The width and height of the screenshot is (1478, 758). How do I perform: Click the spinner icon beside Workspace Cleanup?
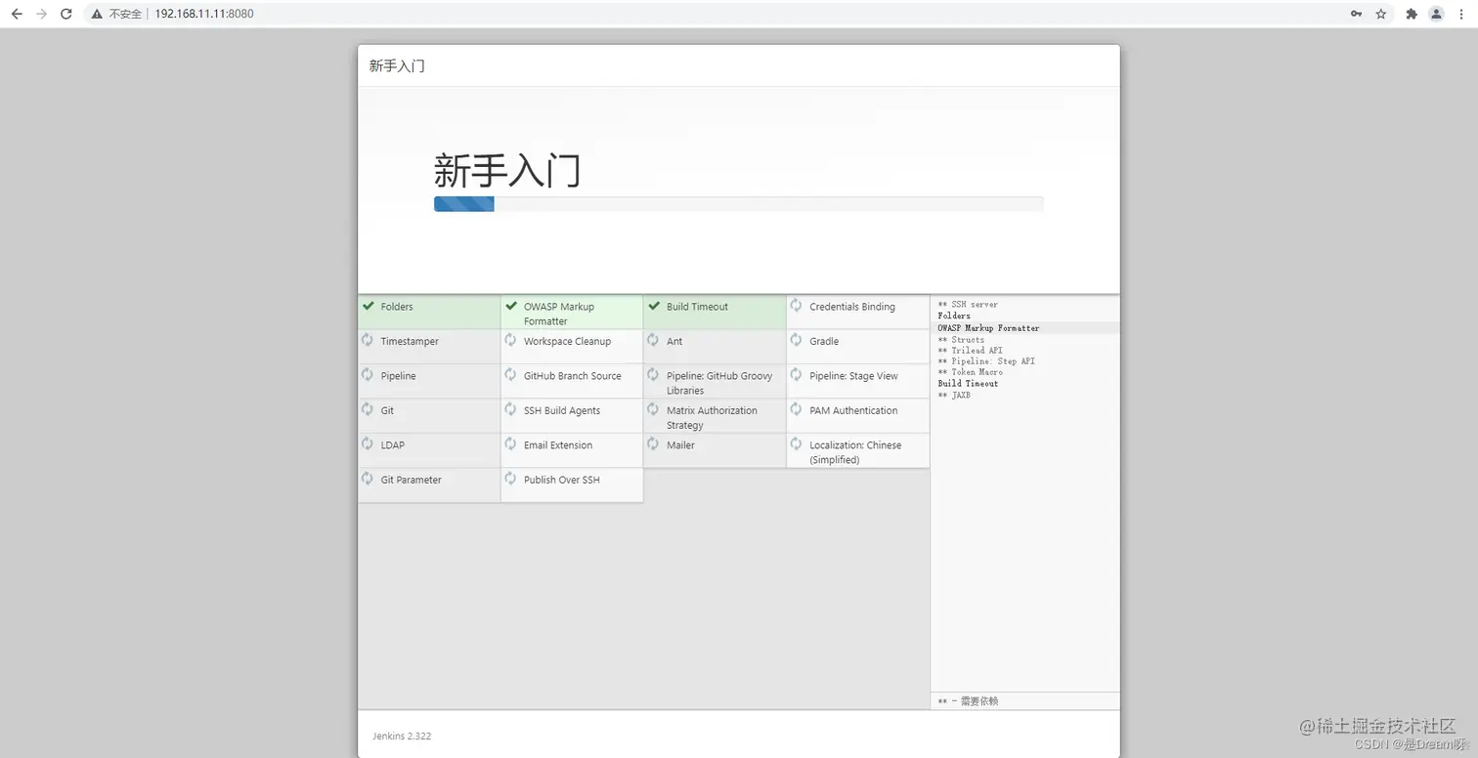point(510,340)
